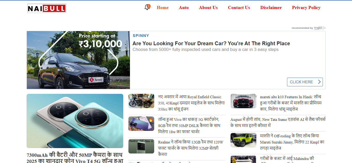Open the Disclaimer page
The width and height of the screenshot is (352, 163).
[271, 7]
